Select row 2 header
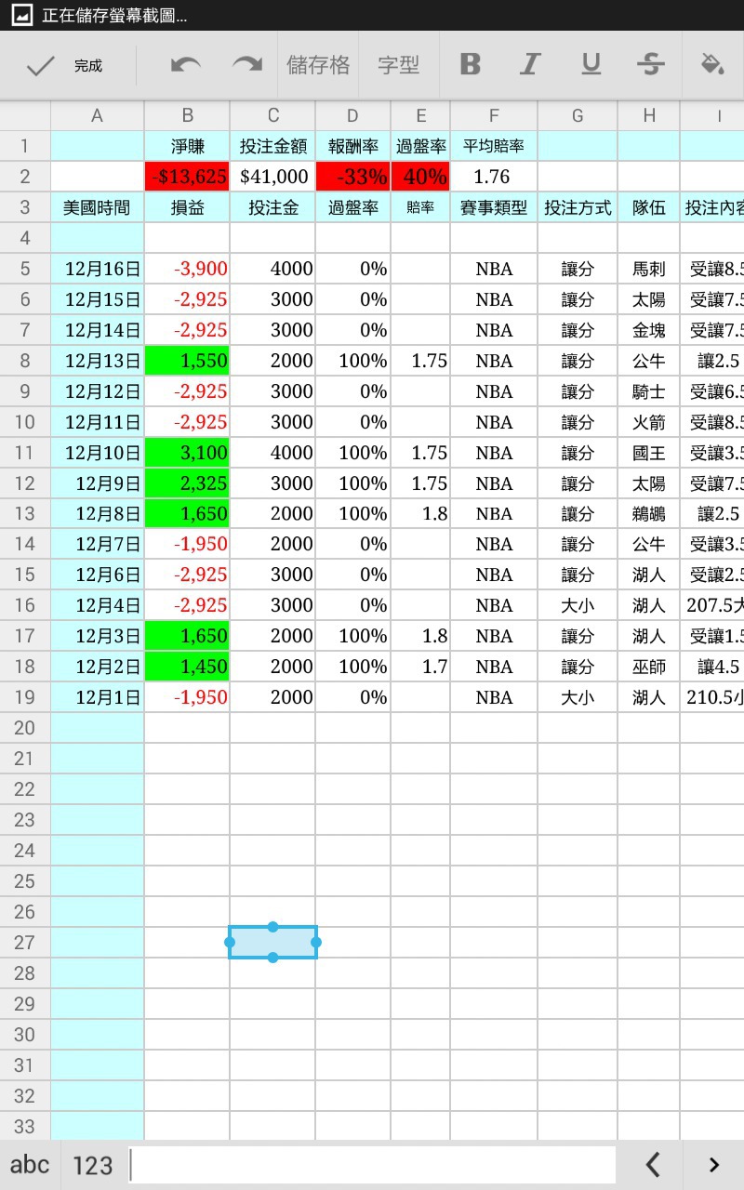 point(25,177)
